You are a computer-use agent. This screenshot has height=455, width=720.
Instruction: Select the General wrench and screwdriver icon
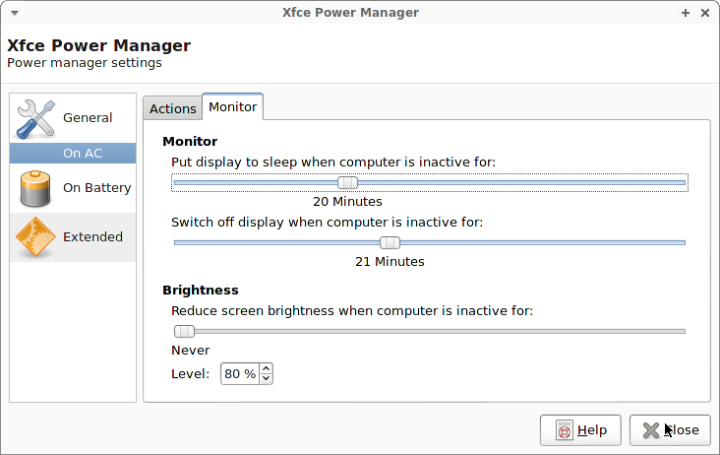tap(35, 119)
